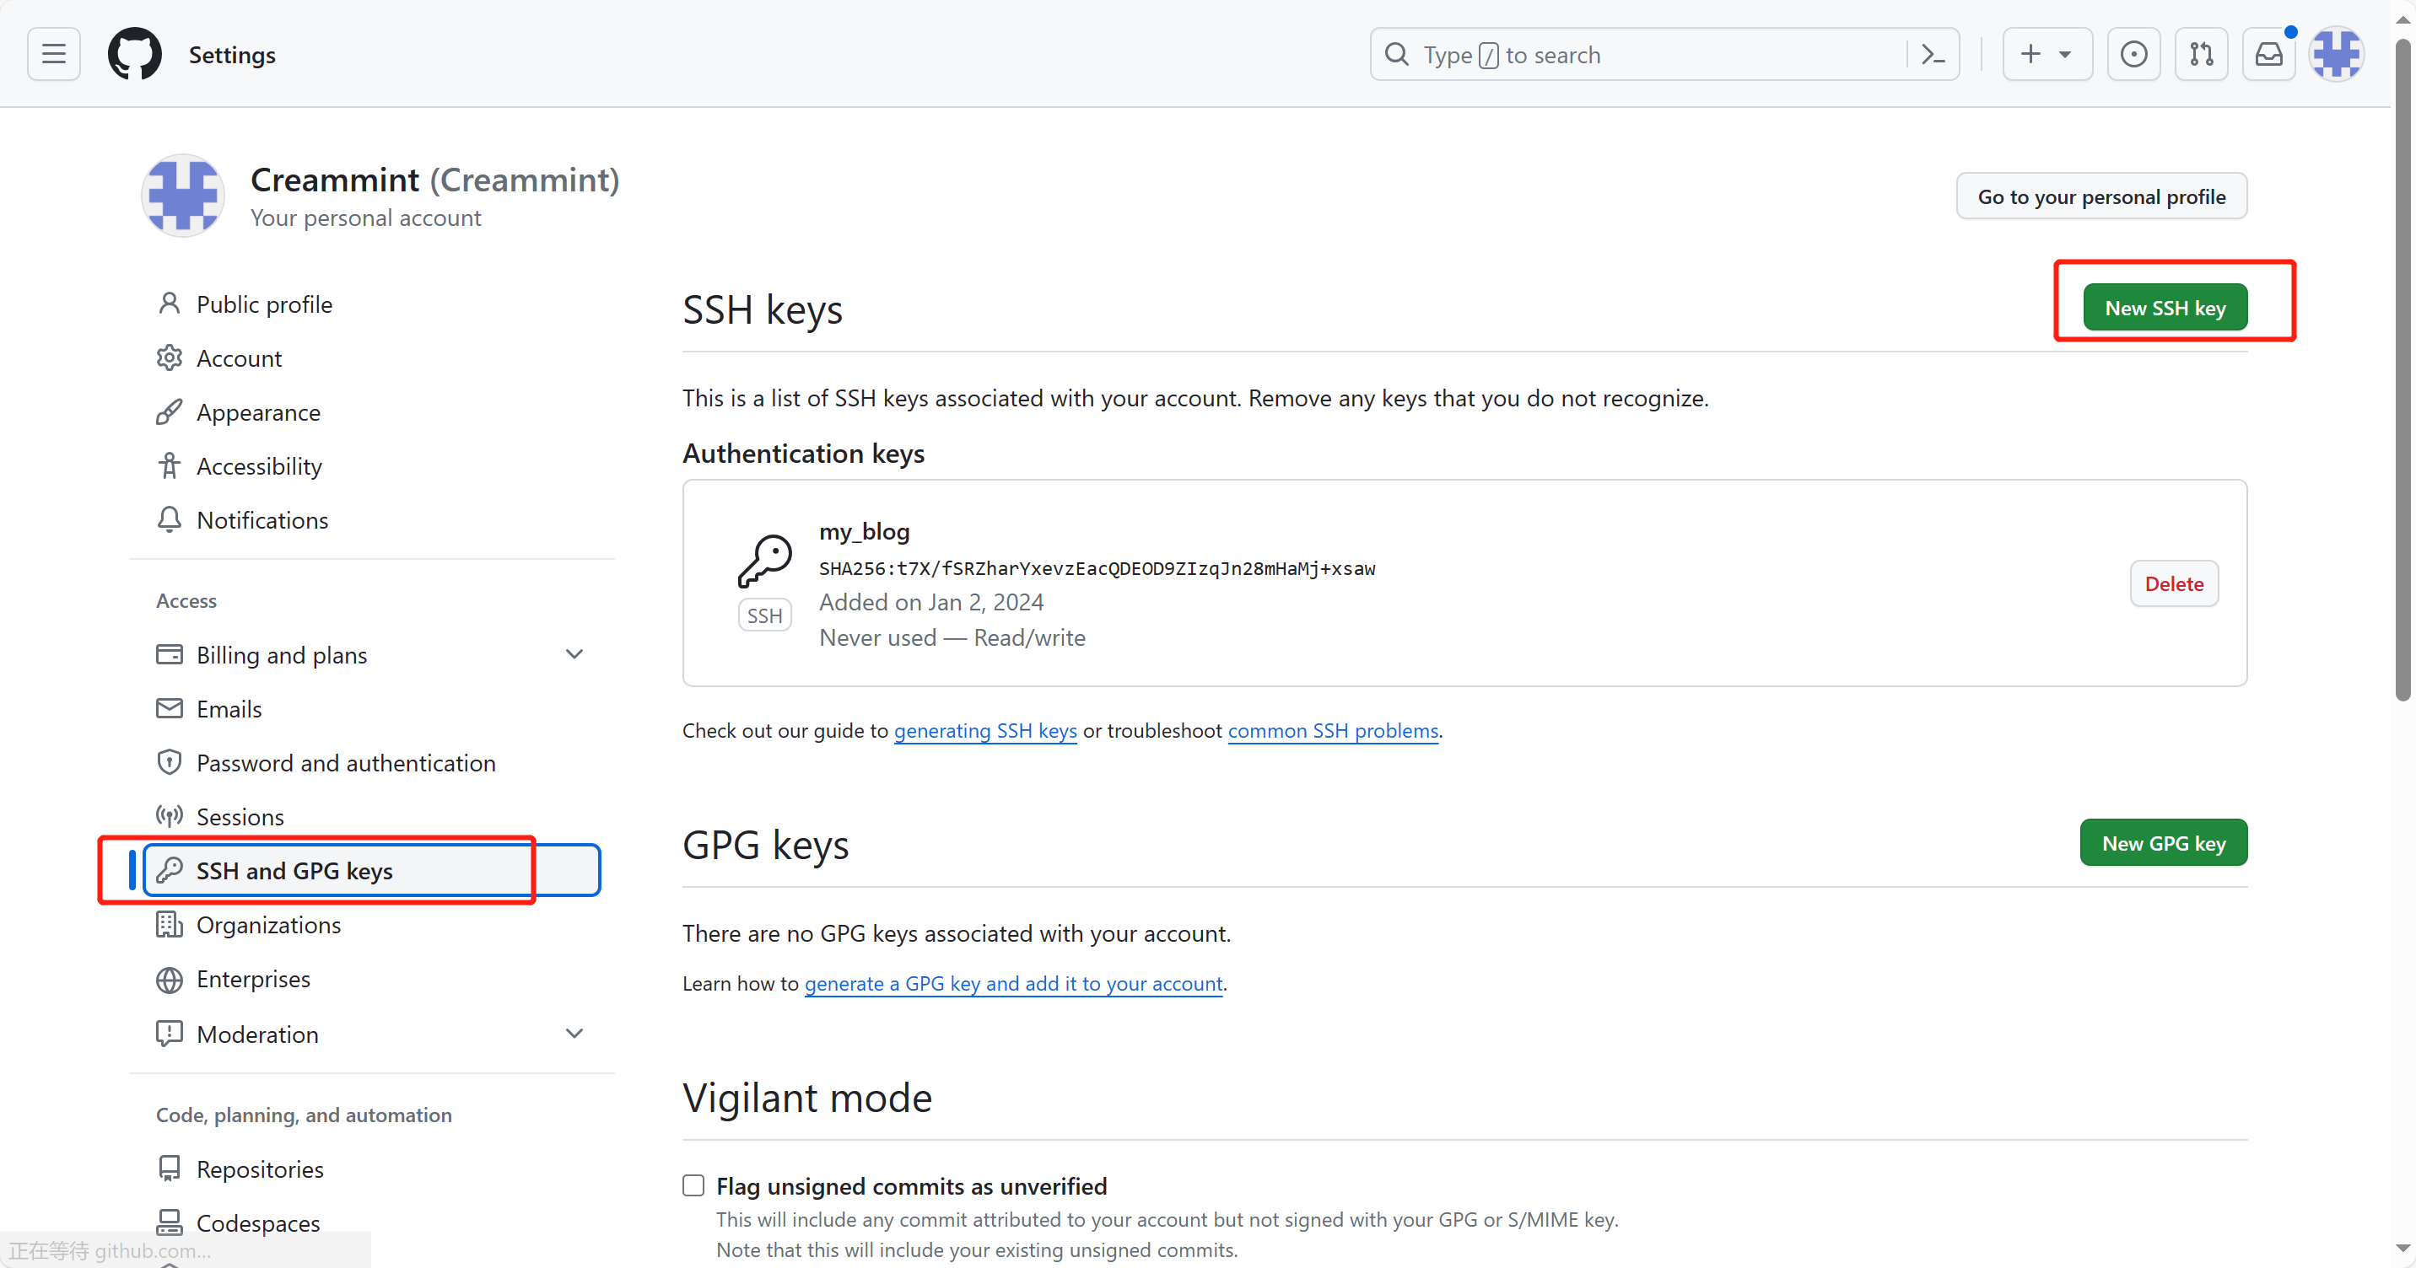Go to GitHub homepage via Octocat logo
Viewport: 2416px width, 1268px height.
click(134, 54)
